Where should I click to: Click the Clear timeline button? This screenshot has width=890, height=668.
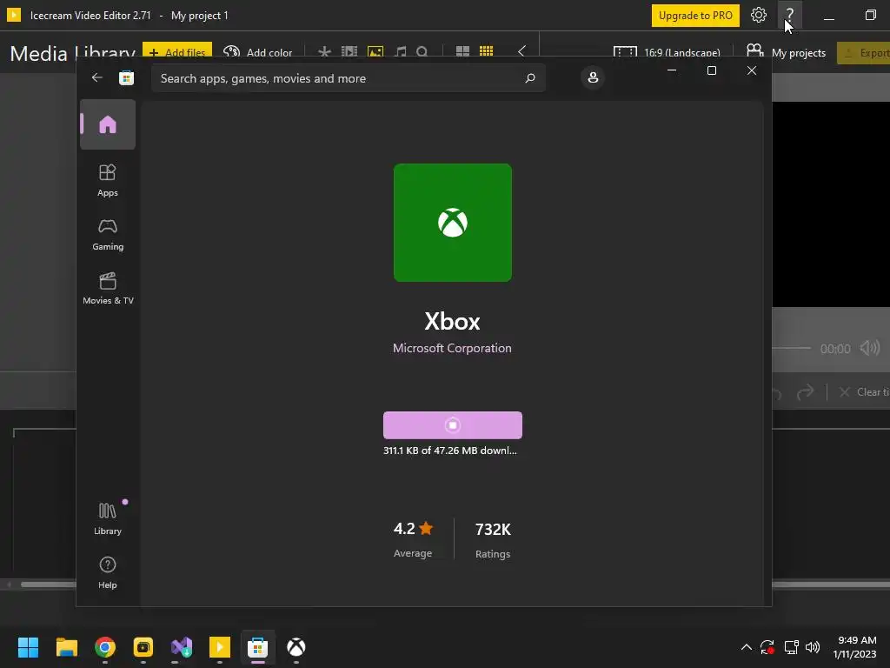(x=864, y=392)
